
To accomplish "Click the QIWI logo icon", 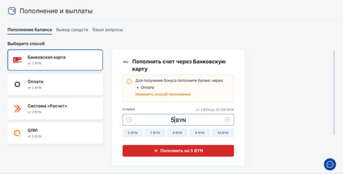I will (17, 133).
